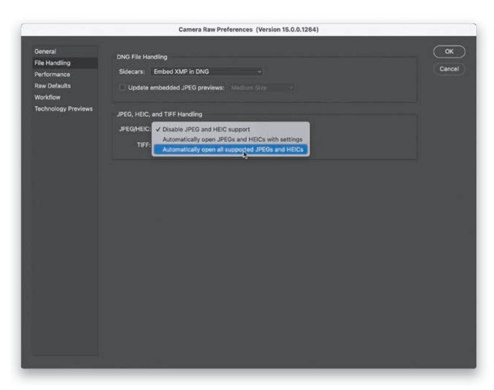Click the TIFF field label
The width and height of the screenshot is (494, 390).
[x=143, y=144]
